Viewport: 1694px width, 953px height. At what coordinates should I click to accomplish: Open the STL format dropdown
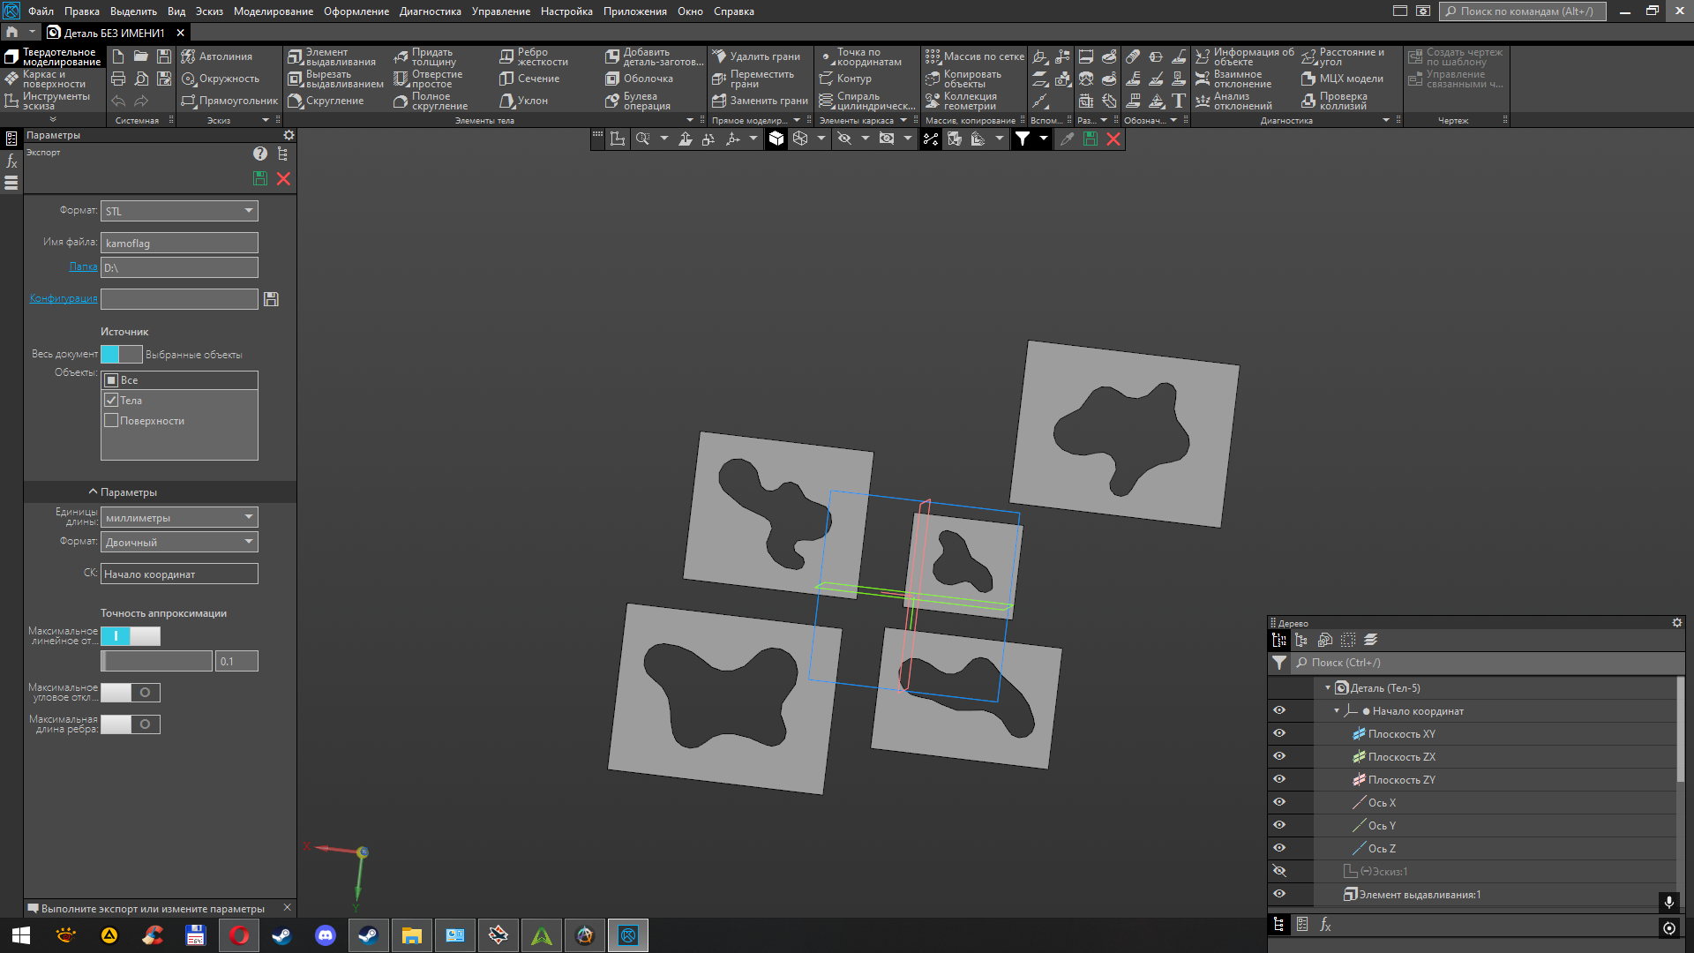[x=179, y=211]
